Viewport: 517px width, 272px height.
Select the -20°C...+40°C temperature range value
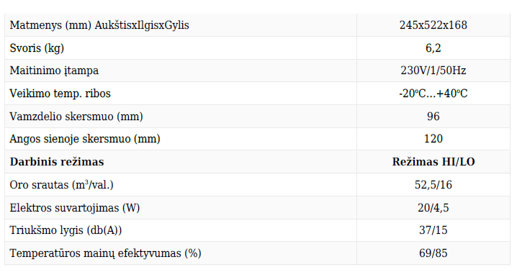point(433,94)
